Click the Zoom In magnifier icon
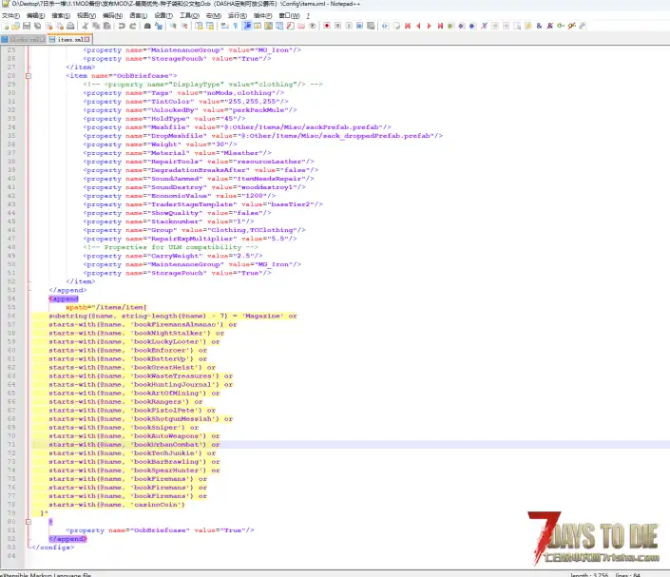Image resolution: width=670 pixels, height=577 pixels. (x=173, y=26)
